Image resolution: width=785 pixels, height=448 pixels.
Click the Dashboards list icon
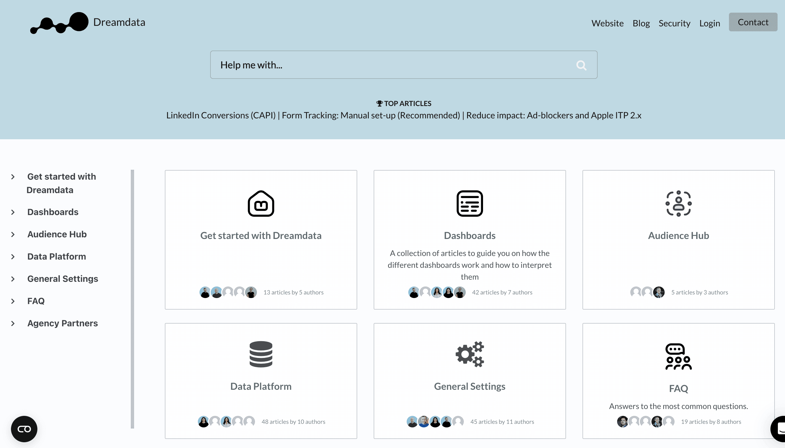(x=470, y=203)
